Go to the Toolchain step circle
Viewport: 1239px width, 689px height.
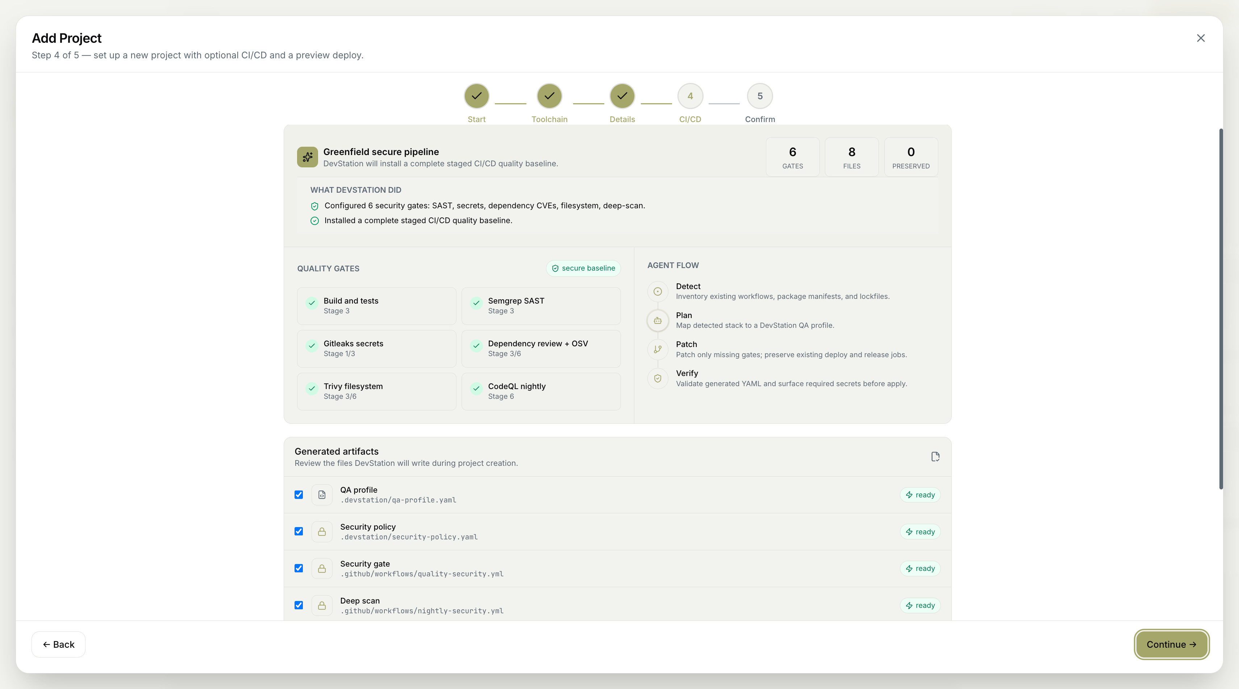pos(549,96)
